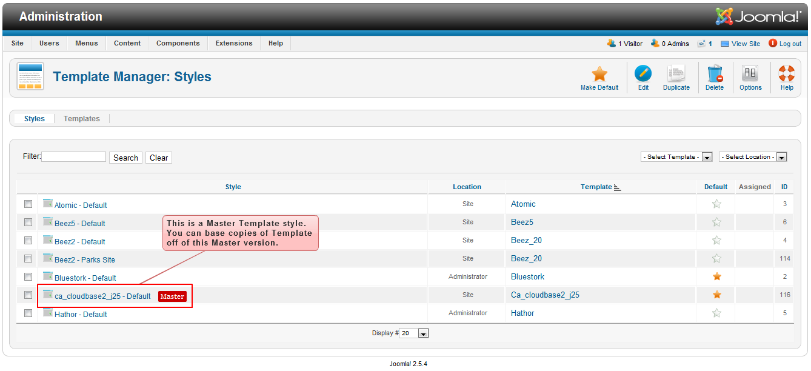
Task: Check the Bluestork - Default row checkbox
Action: [x=28, y=277]
